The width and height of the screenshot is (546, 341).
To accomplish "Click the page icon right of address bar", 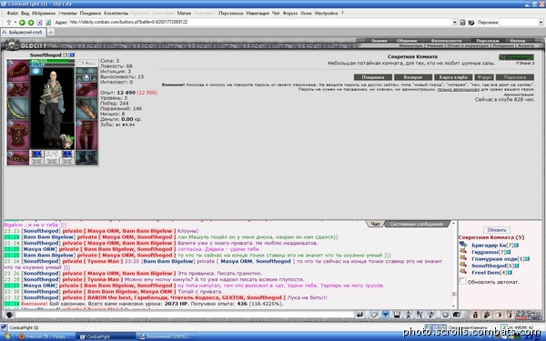I will 462,22.
